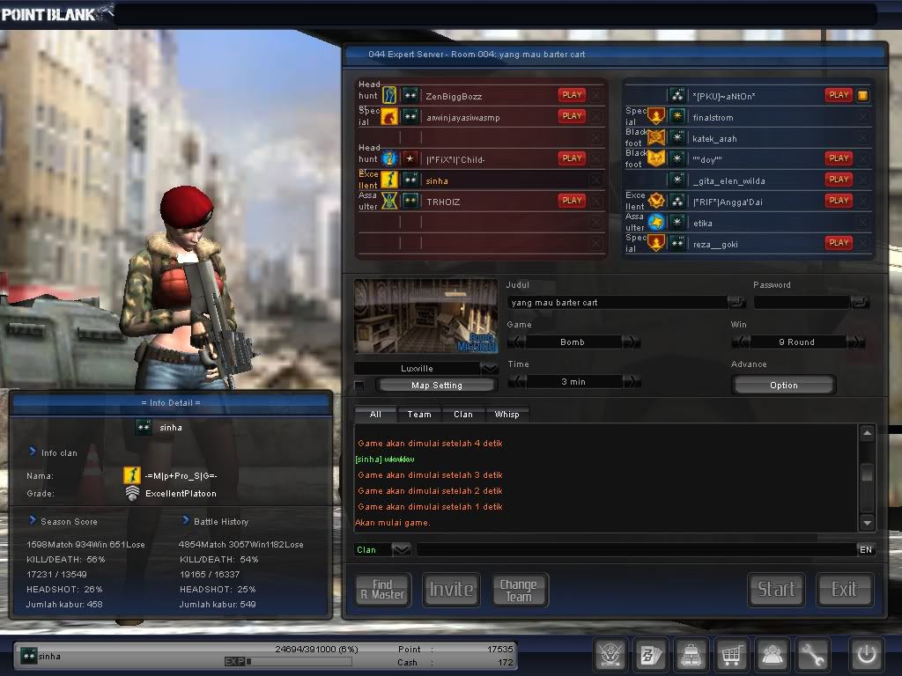Click the left arrow of Win rounds

point(740,342)
